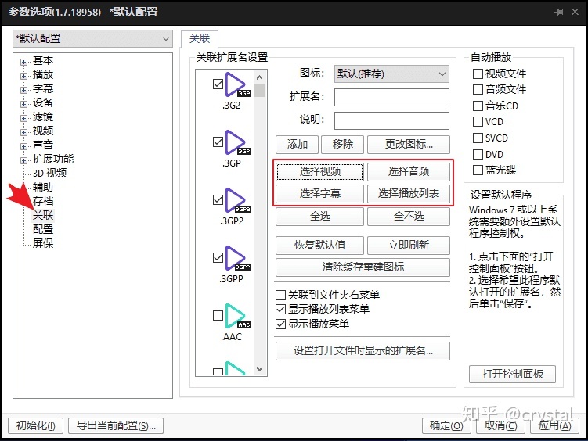Click the .3G2 file type icon

[x=237, y=84]
